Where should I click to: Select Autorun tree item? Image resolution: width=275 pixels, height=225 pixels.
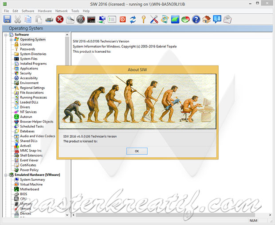point(26,116)
